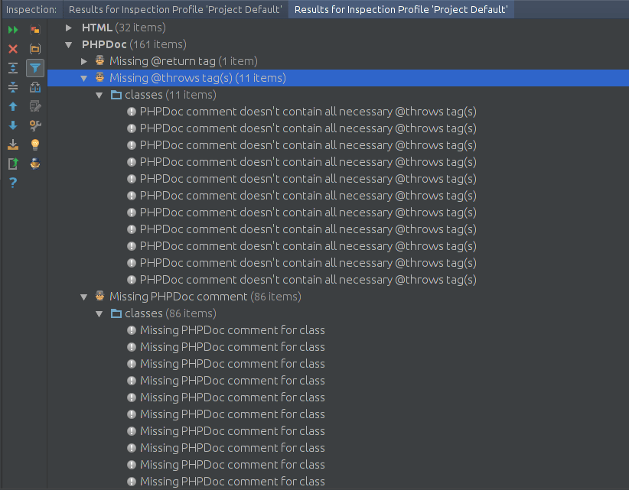The height and width of the screenshot is (490, 629).
Task: Expand the HTML results node
Action: (x=69, y=28)
